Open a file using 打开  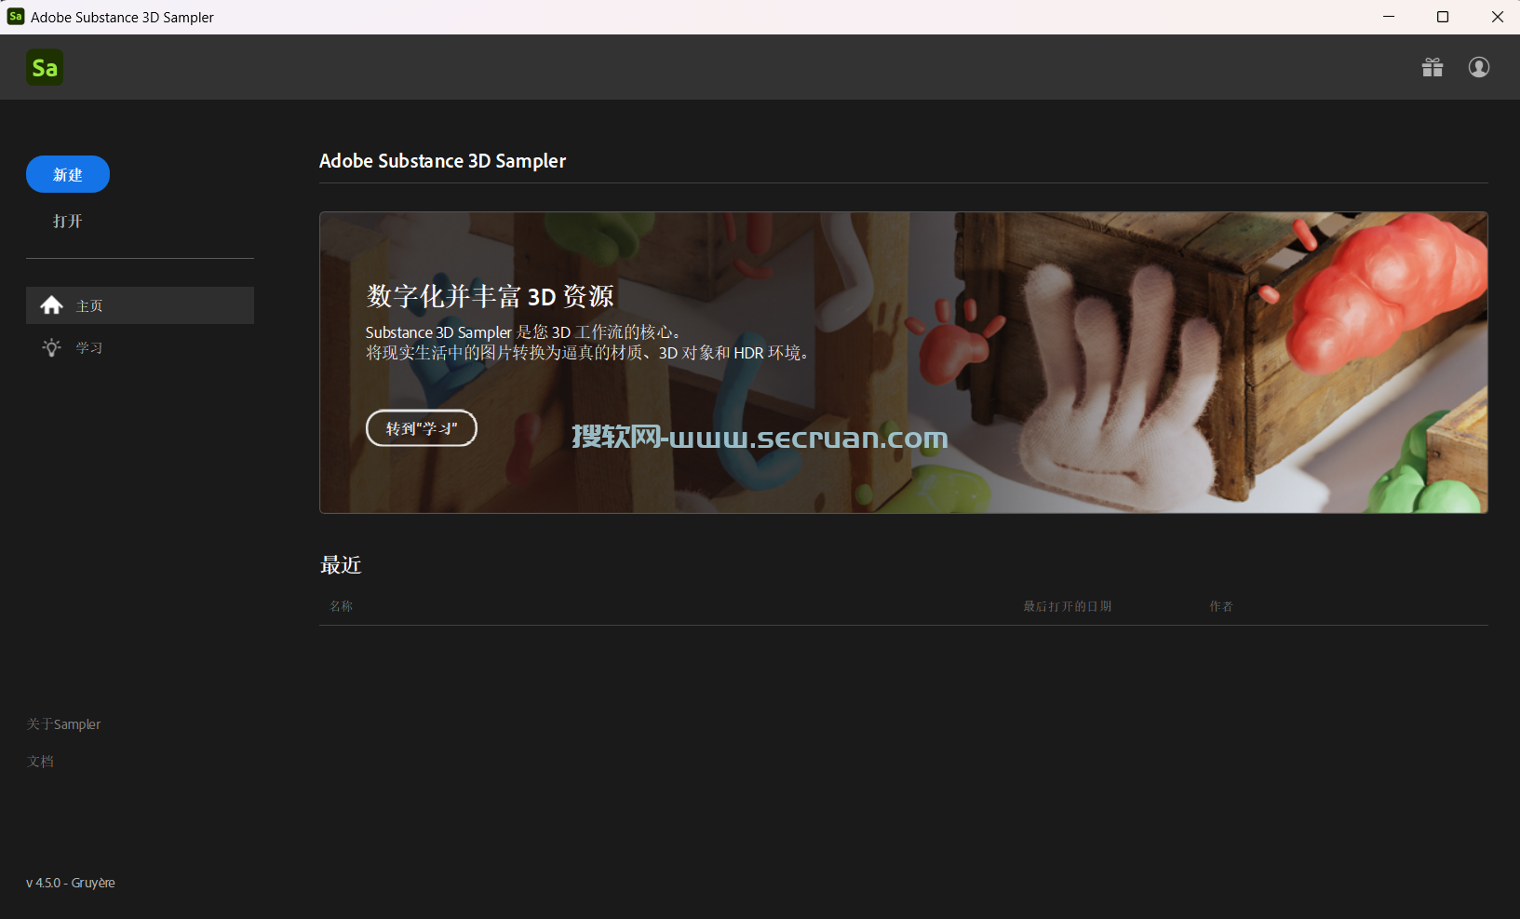pyautogui.click(x=68, y=221)
